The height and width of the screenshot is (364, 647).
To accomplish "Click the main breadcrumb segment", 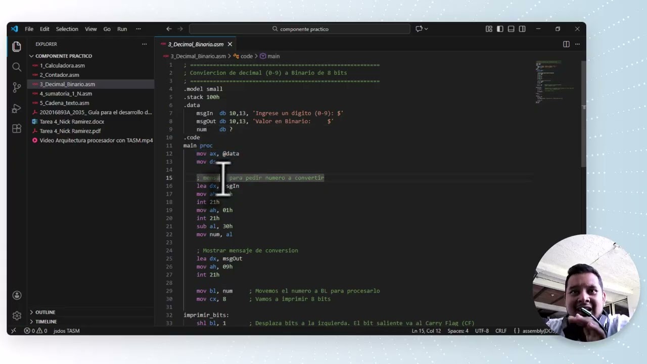I will click(273, 56).
